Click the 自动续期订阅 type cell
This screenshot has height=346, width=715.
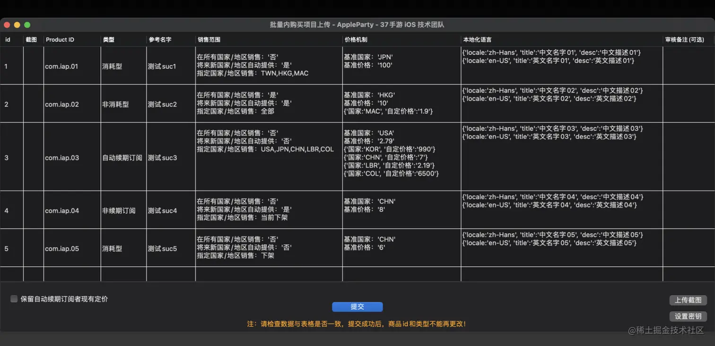click(123, 158)
